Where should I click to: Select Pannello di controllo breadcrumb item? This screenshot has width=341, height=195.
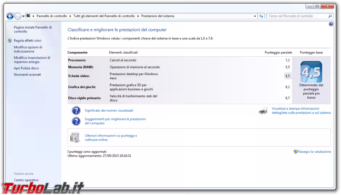51,16
